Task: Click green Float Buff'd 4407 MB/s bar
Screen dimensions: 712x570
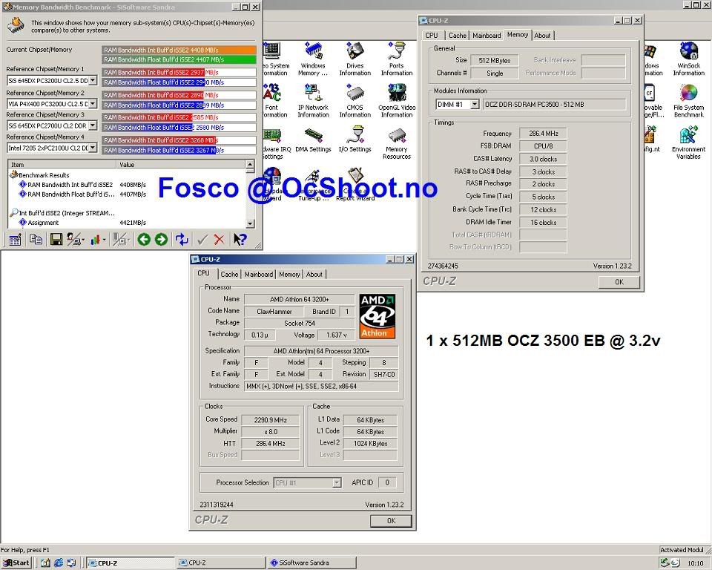Action: [x=179, y=59]
